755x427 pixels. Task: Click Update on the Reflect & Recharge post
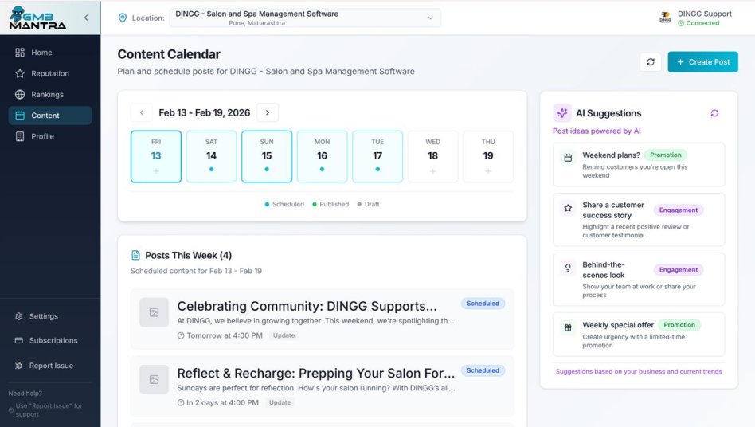click(x=280, y=402)
